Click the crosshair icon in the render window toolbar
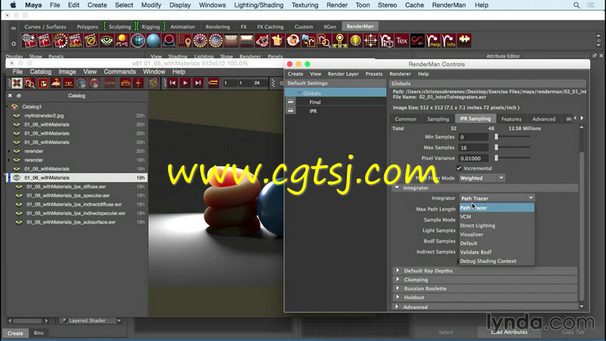Image resolution: width=606 pixels, height=341 pixels. pos(138,83)
